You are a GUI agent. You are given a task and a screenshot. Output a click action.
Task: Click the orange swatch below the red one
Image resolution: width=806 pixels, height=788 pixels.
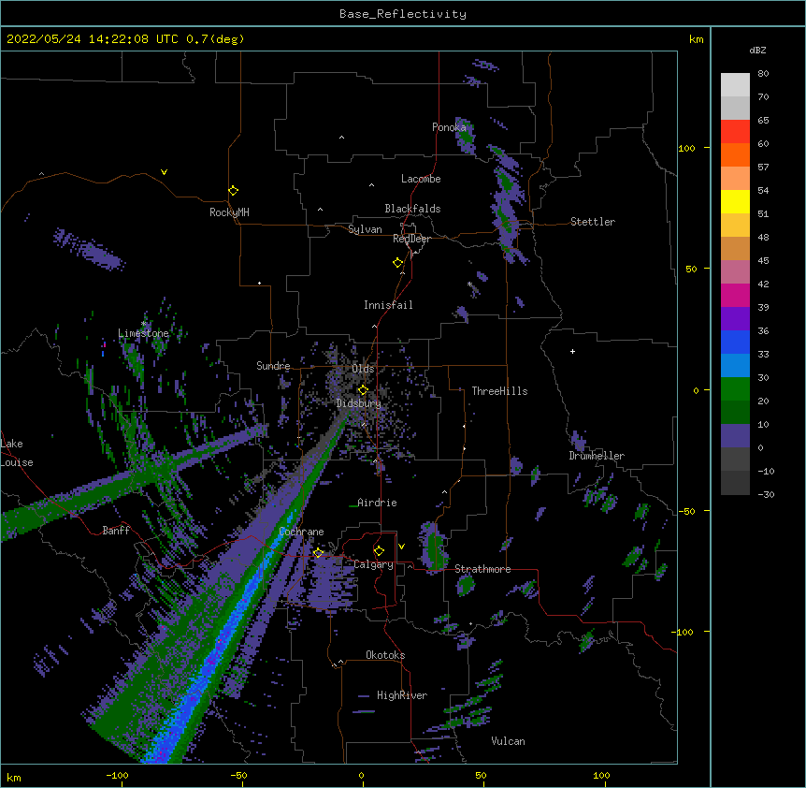point(735,154)
